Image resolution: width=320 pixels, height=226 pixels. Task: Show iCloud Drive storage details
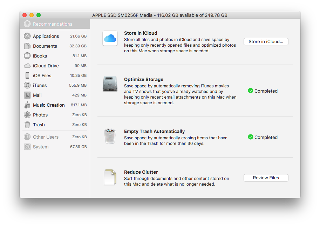point(46,66)
